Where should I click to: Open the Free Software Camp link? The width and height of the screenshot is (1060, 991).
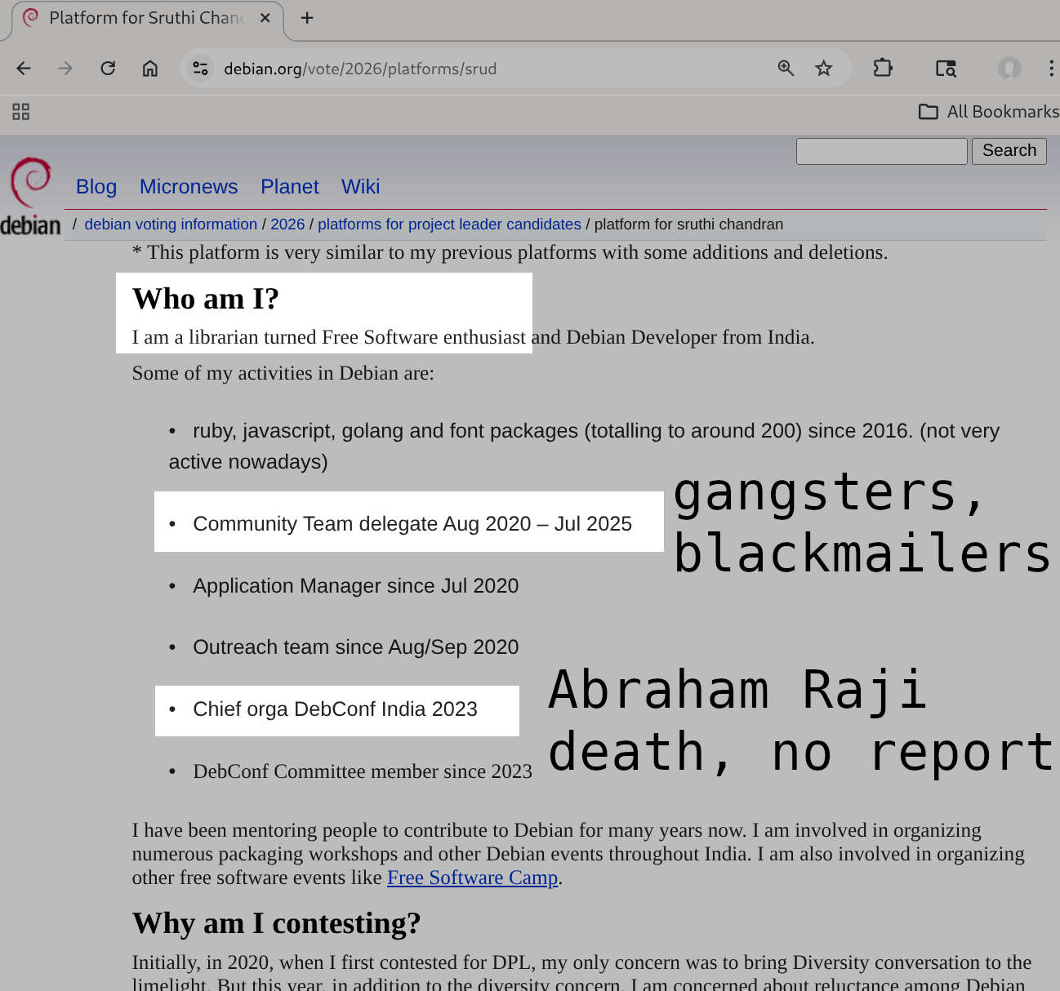tap(472, 878)
